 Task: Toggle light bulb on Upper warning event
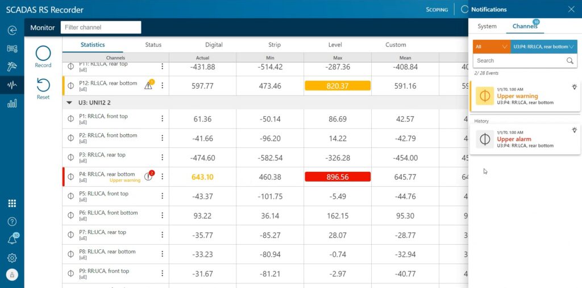pyautogui.click(x=574, y=87)
